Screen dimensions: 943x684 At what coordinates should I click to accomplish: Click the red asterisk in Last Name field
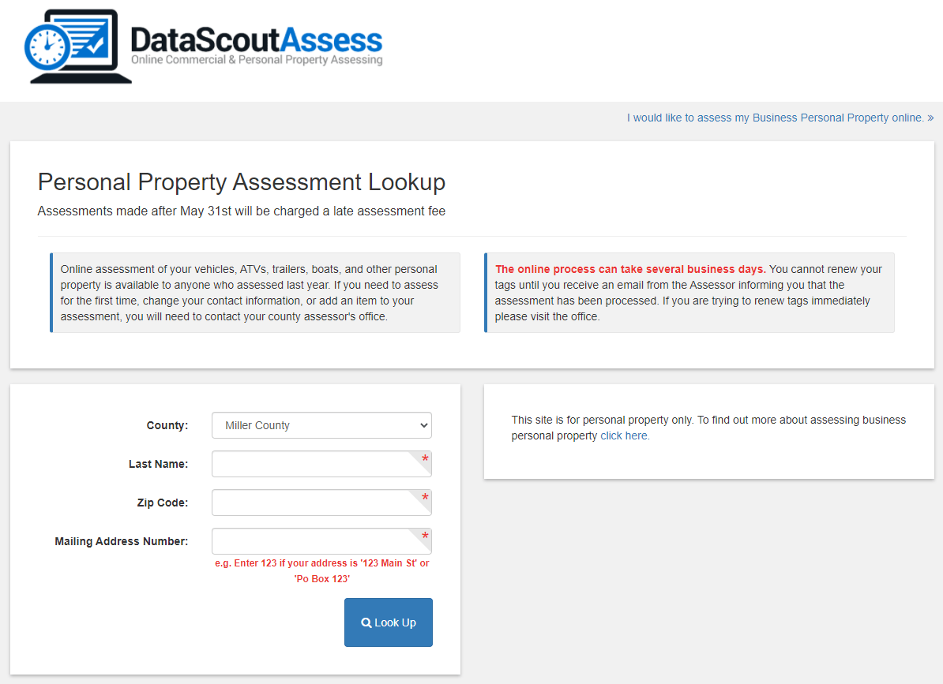tap(425, 459)
